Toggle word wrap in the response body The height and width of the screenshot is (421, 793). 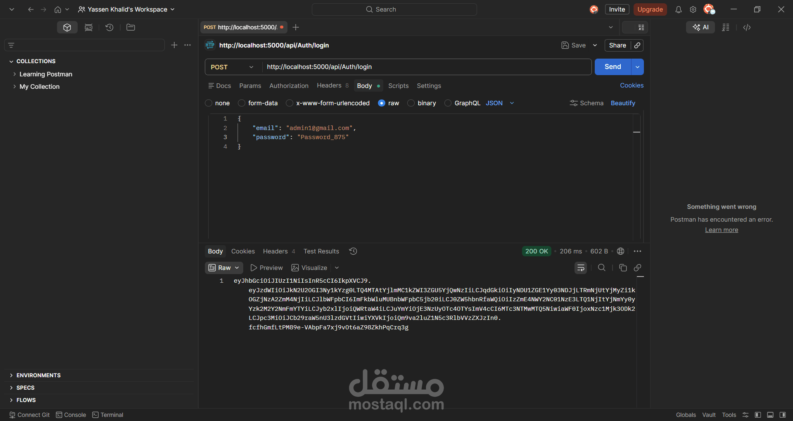(581, 268)
